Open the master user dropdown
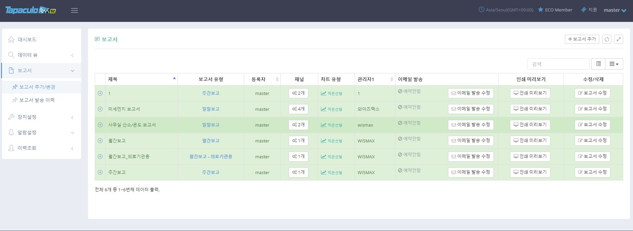The height and width of the screenshot is (231, 633). 615,10
